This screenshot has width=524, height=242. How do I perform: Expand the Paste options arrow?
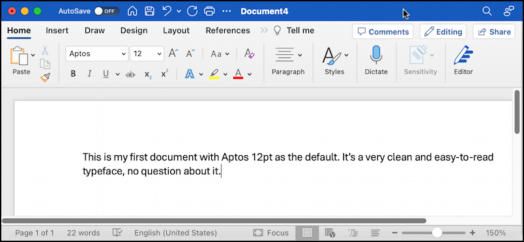(x=33, y=55)
